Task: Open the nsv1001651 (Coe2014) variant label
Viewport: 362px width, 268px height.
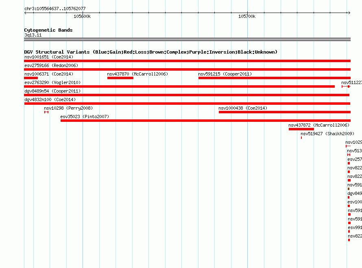Action: click(x=49, y=57)
